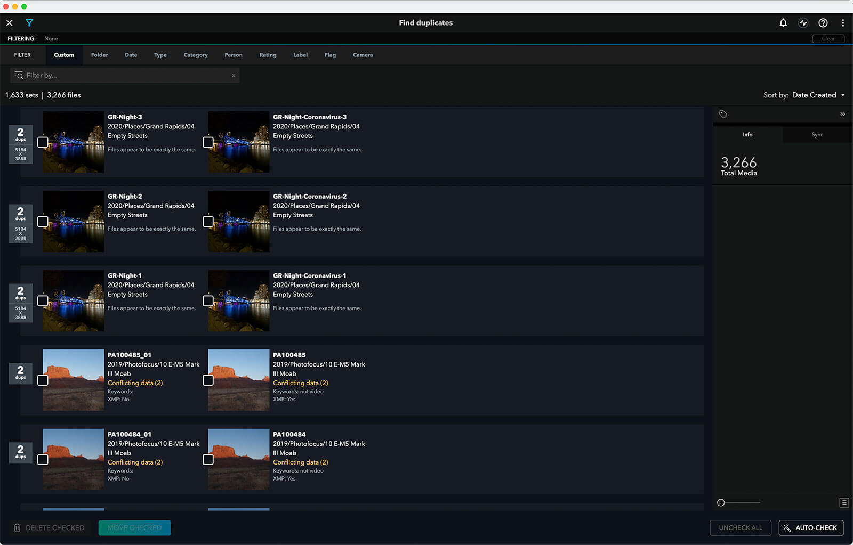Select the PA100485_01 checkbox
Image resolution: width=853 pixels, height=545 pixels.
(x=43, y=380)
